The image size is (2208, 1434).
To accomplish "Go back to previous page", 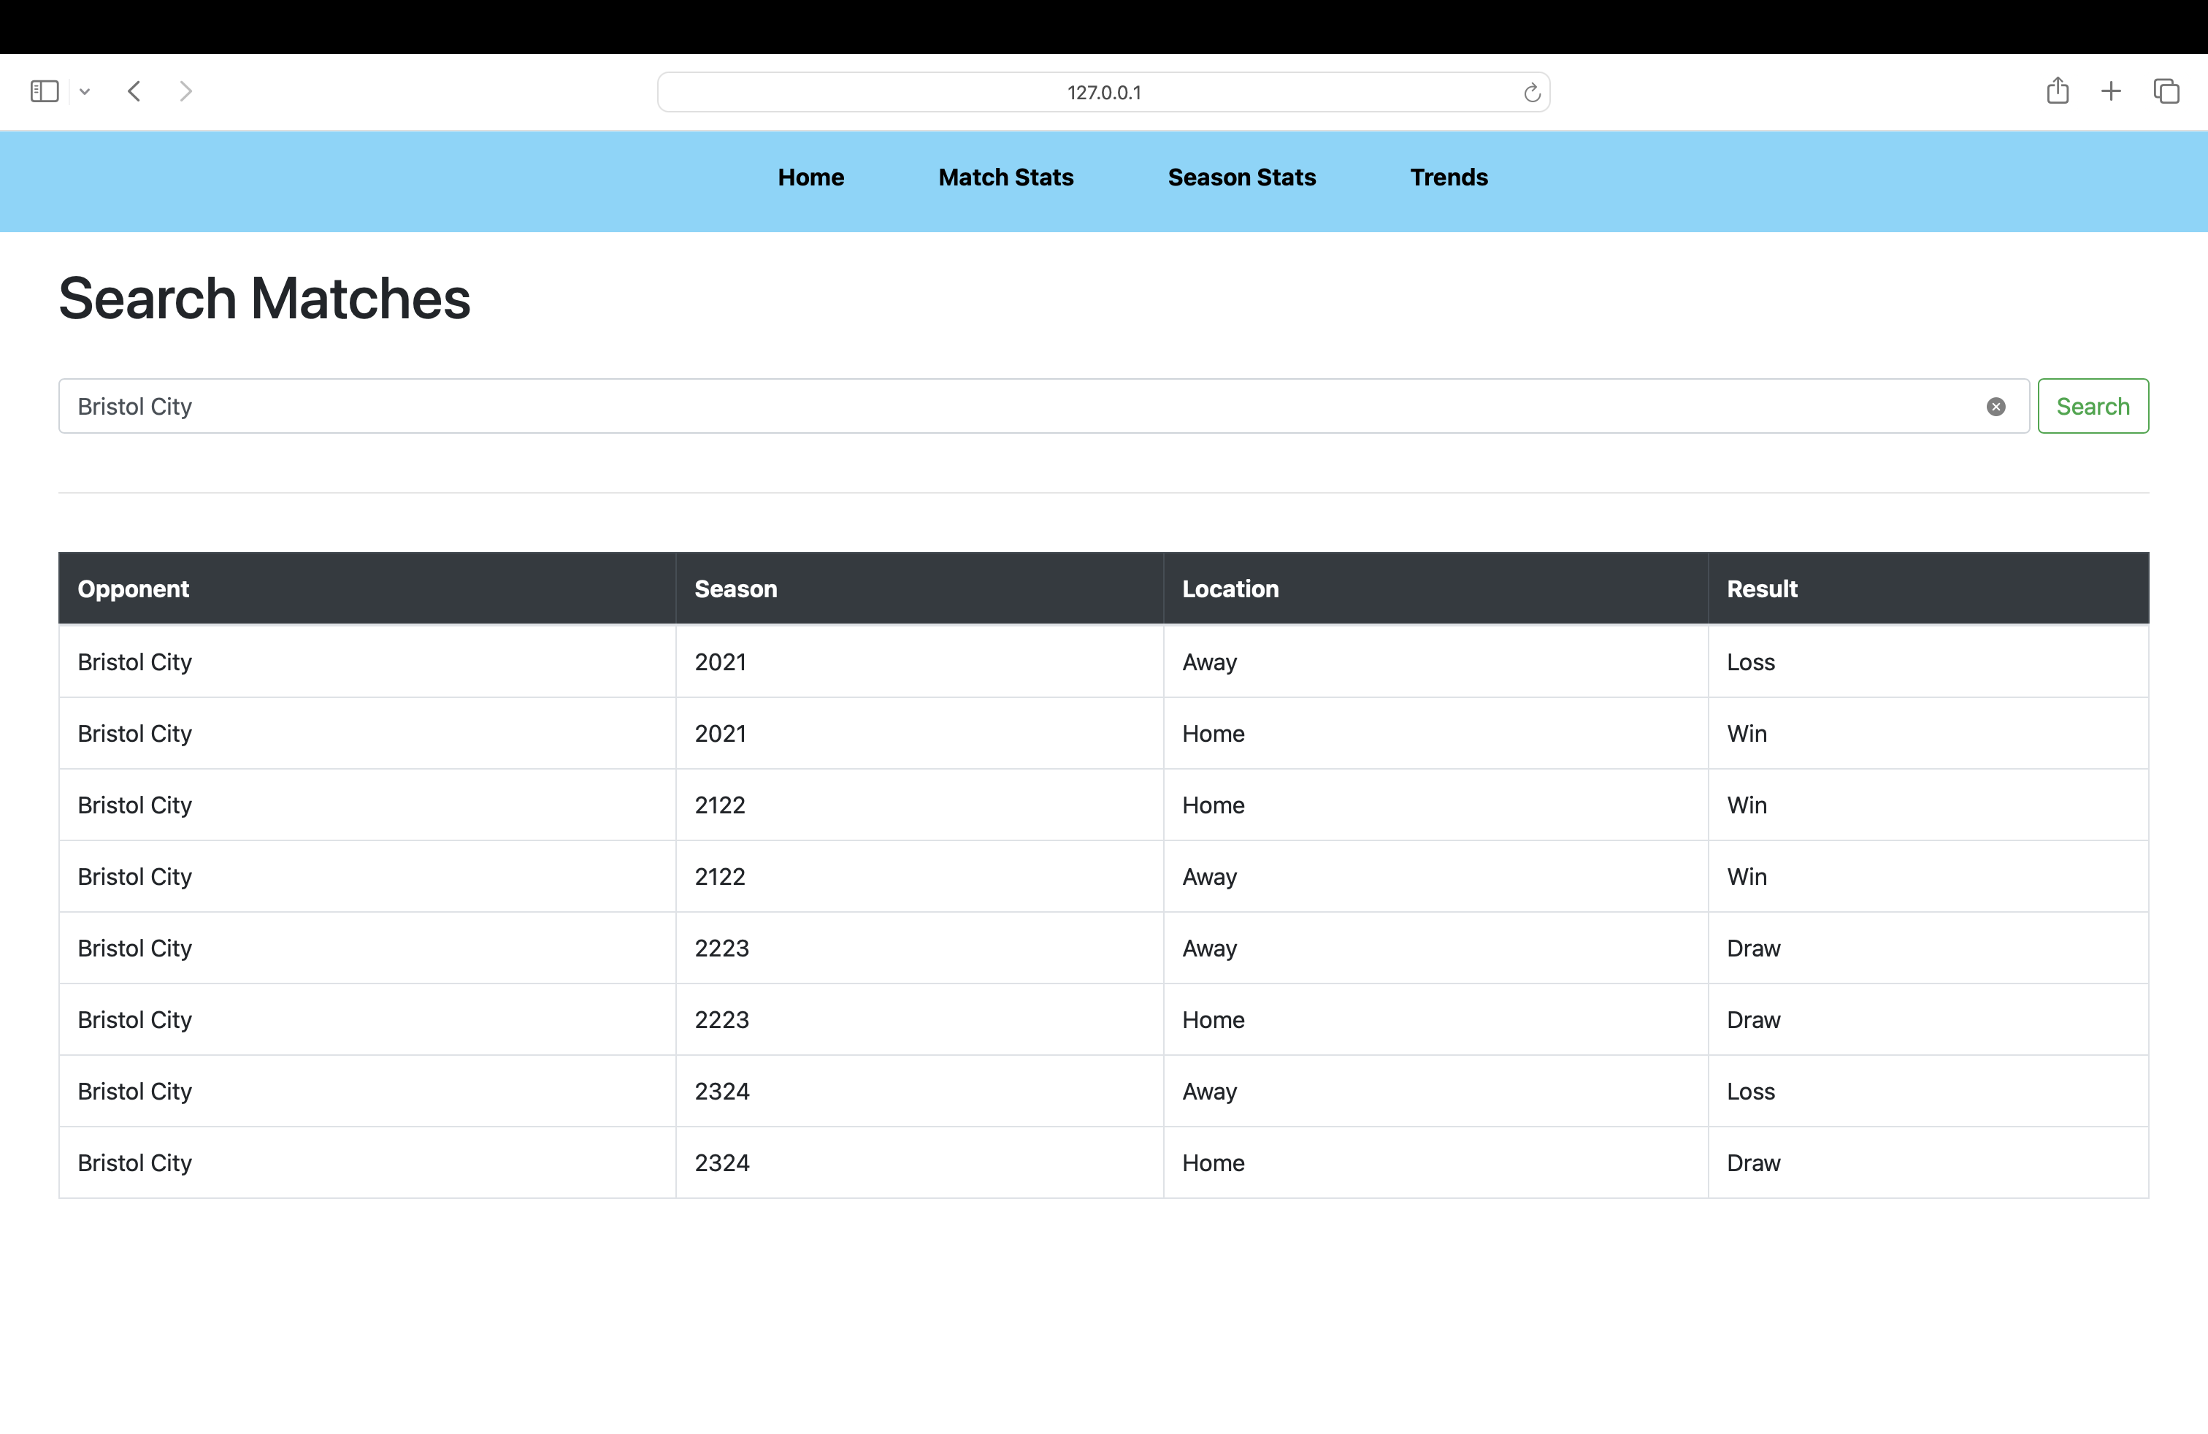I will (134, 91).
